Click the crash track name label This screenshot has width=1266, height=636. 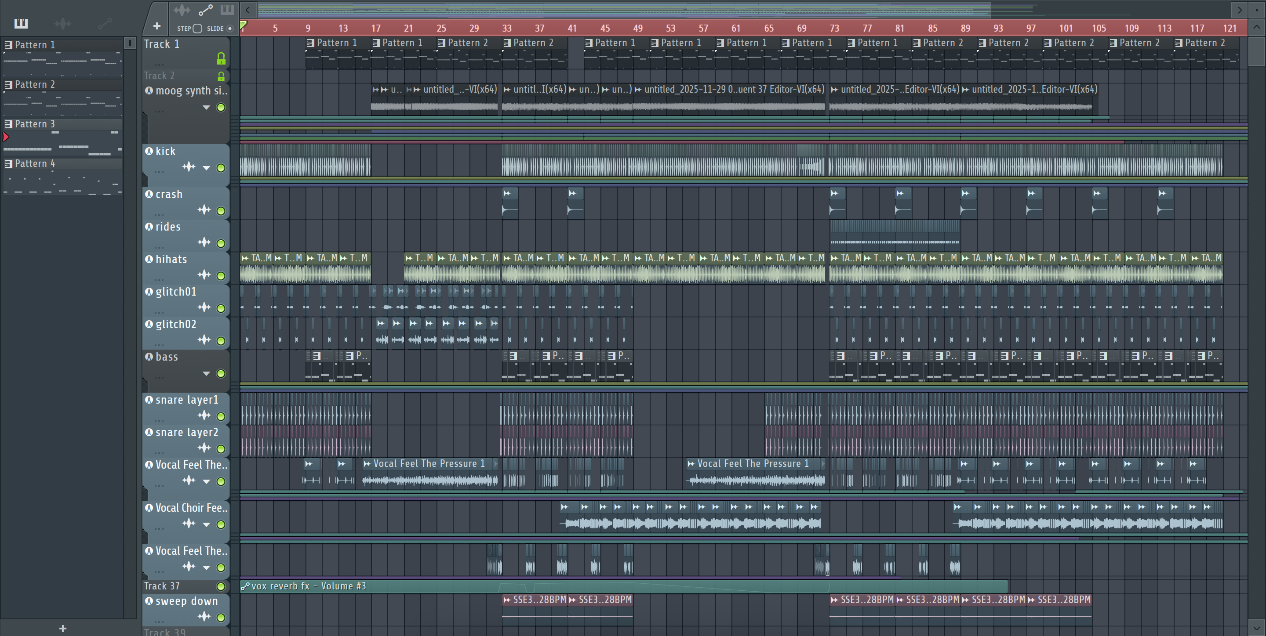169,195
